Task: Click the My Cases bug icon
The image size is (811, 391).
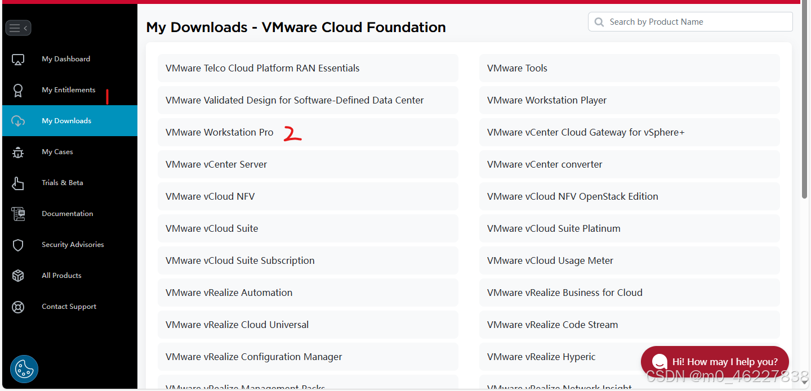Action: click(18, 152)
